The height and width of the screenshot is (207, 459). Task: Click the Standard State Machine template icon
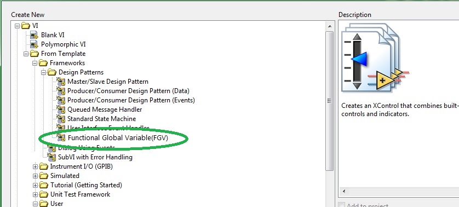point(61,119)
